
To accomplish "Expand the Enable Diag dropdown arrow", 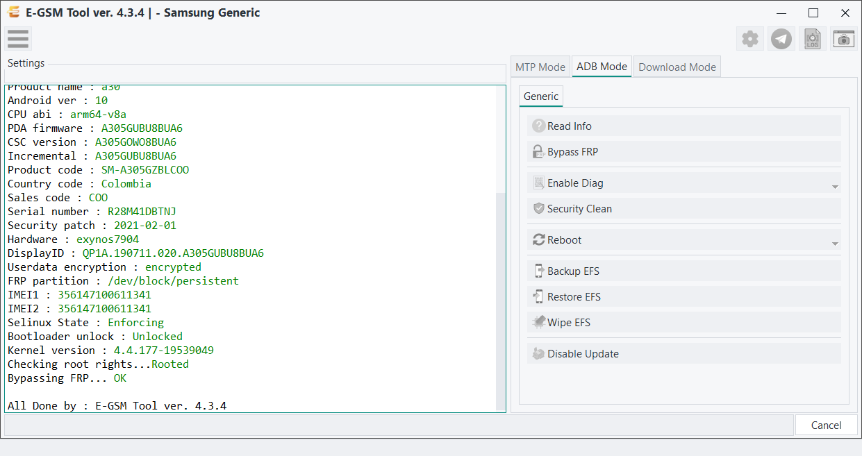I will [835, 187].
